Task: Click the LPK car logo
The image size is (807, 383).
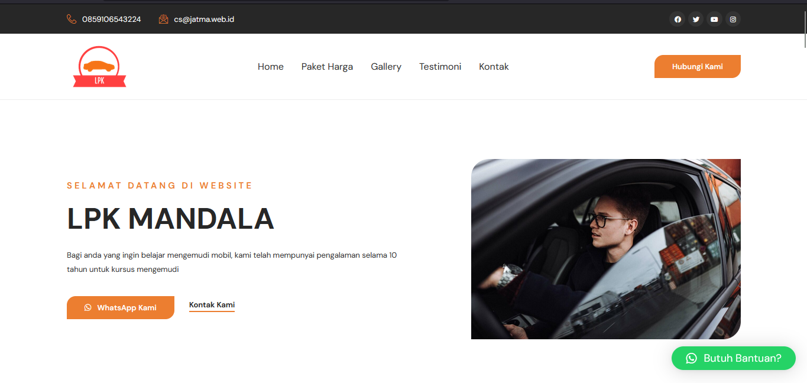Action: [99, 67]
